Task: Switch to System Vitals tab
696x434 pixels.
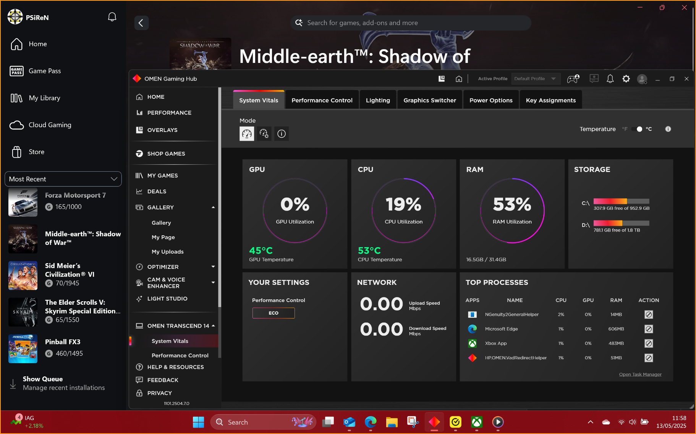Action: pyautogui.click(x=259, y=100)
